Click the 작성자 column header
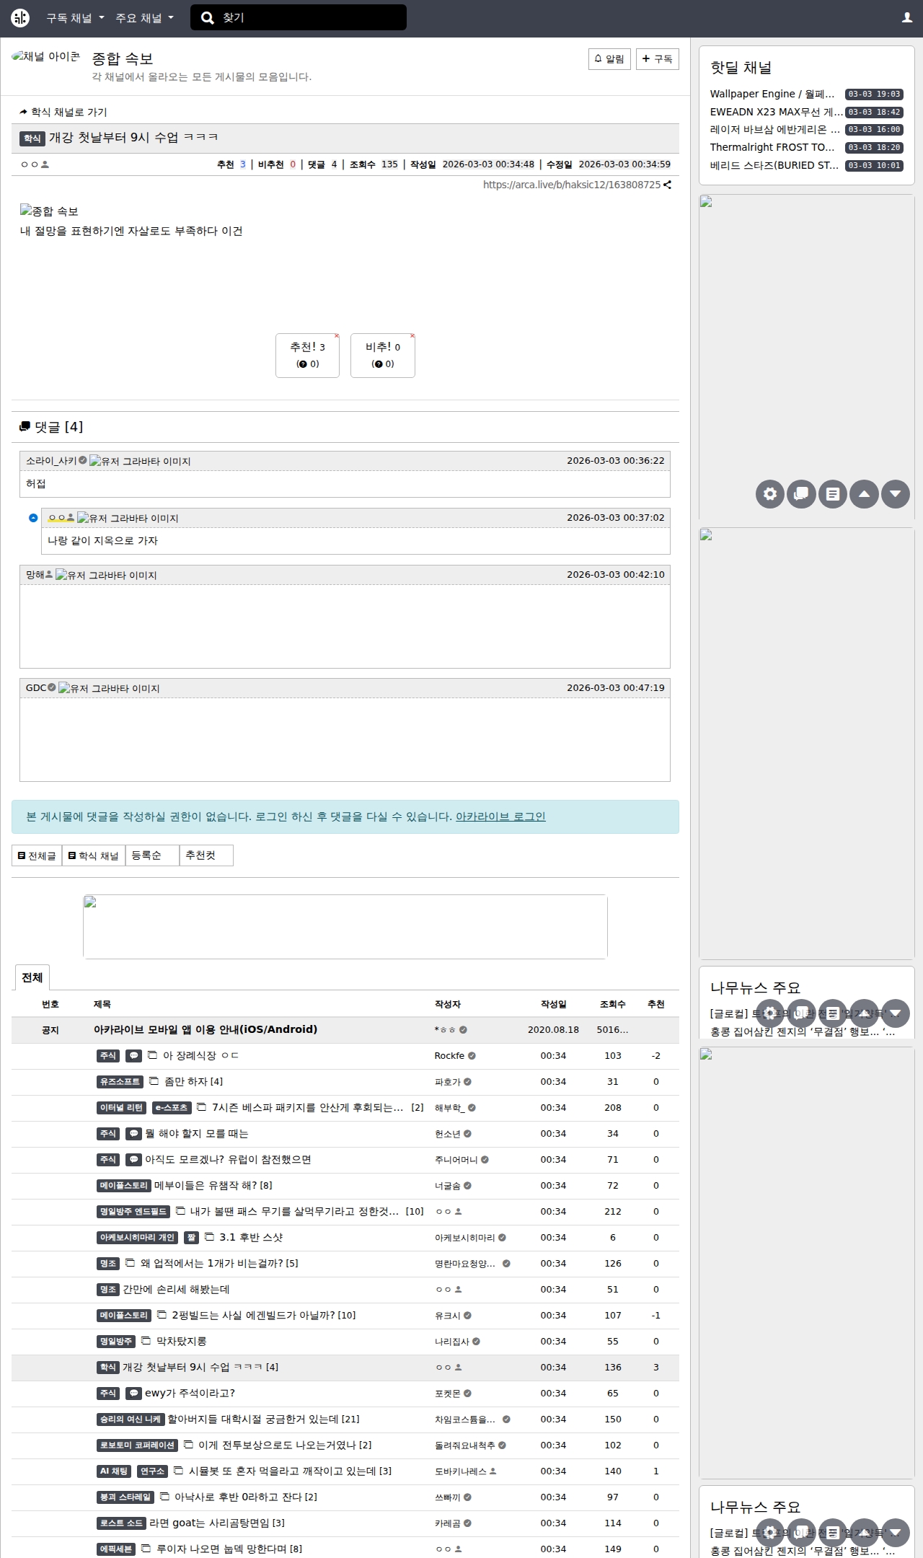This screenshot has width=923, height=1558. 447,1004
